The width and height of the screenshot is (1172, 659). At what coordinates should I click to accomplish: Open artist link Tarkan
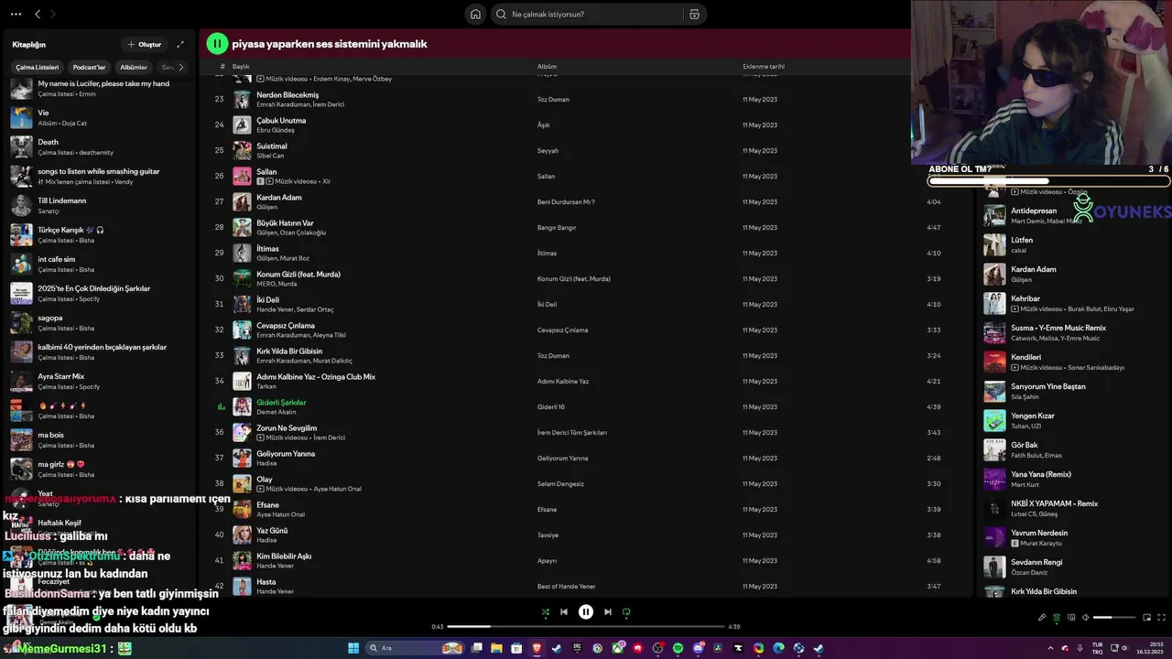(x=266, y=386)
